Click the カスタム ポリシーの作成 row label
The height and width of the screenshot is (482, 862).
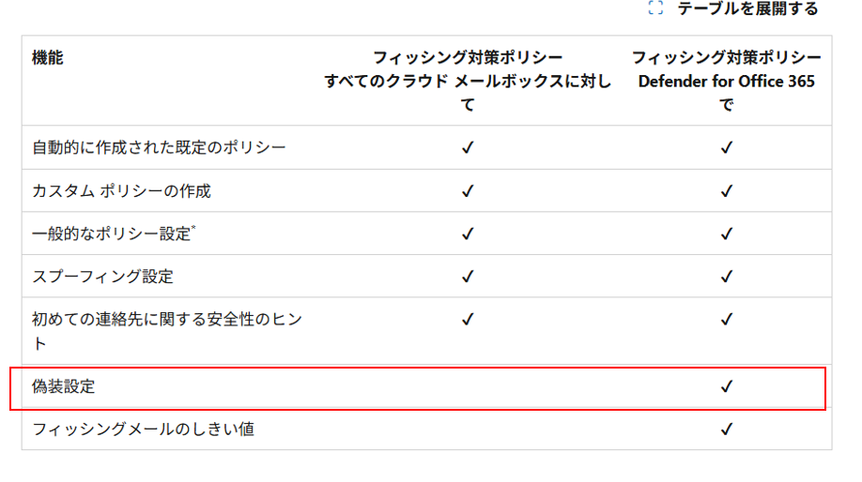coord(121,191)
